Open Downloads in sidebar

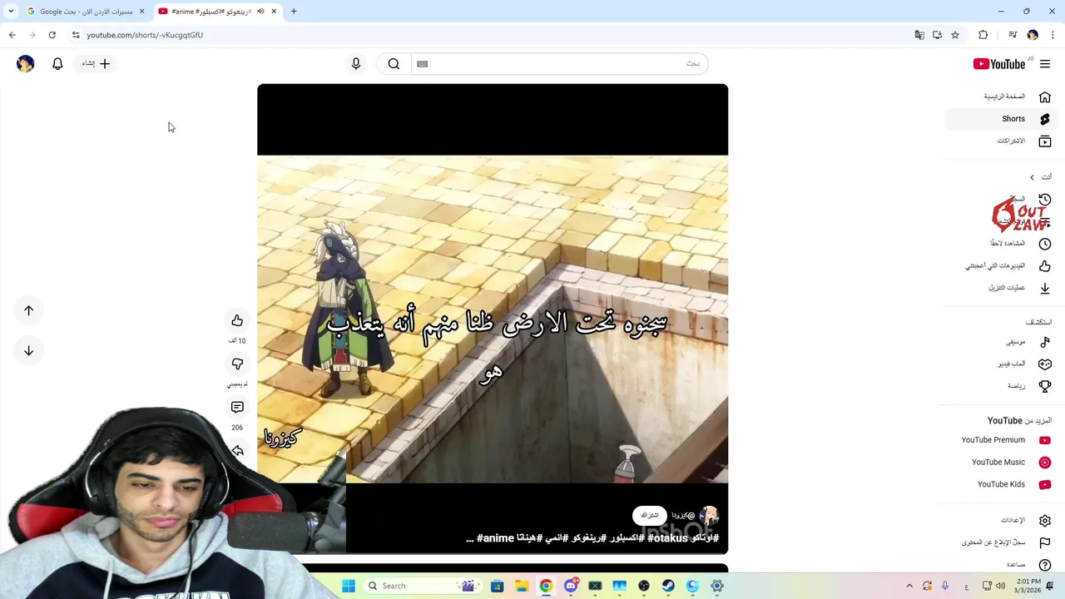(x=1002, y=288)
